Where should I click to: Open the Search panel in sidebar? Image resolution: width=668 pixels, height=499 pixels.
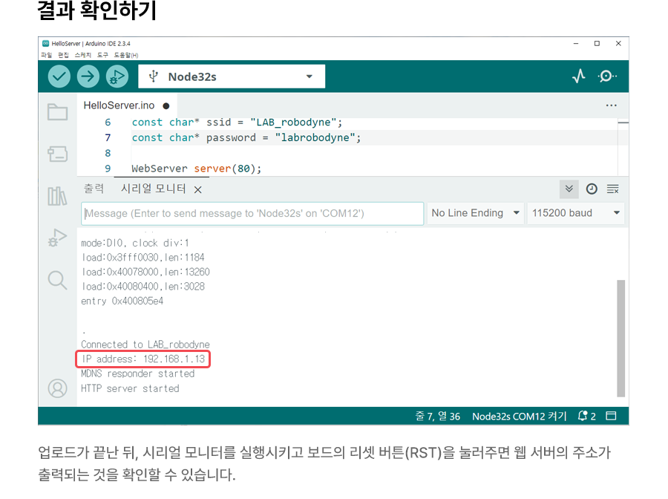click(57, 279)
